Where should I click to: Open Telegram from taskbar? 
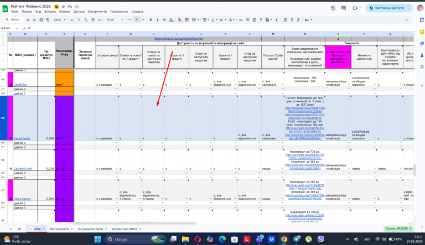296,239
